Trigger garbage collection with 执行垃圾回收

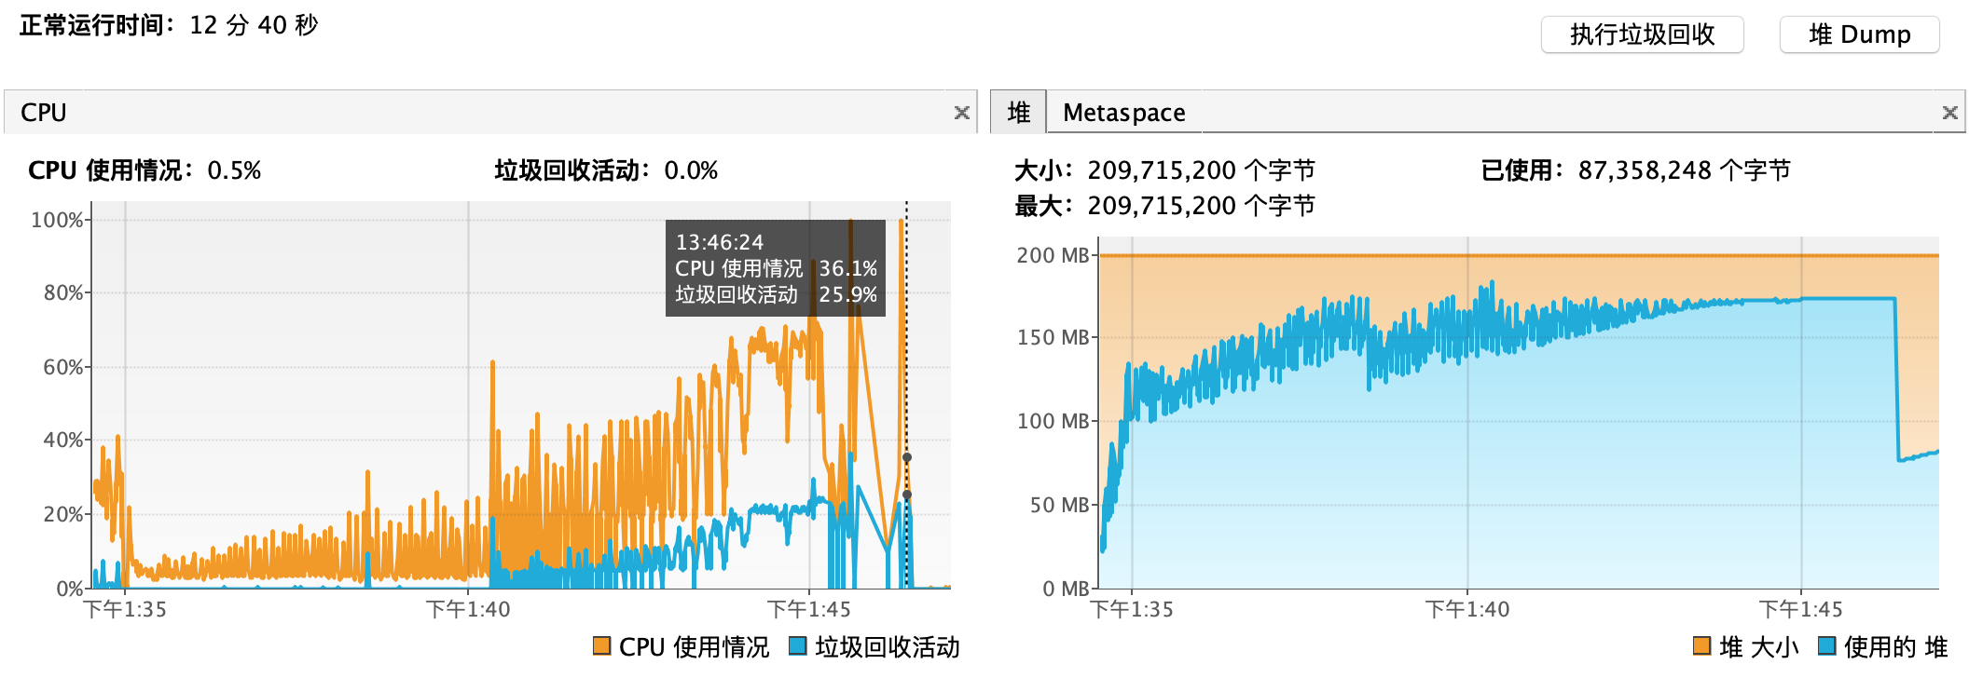(x=1642, y=34)
